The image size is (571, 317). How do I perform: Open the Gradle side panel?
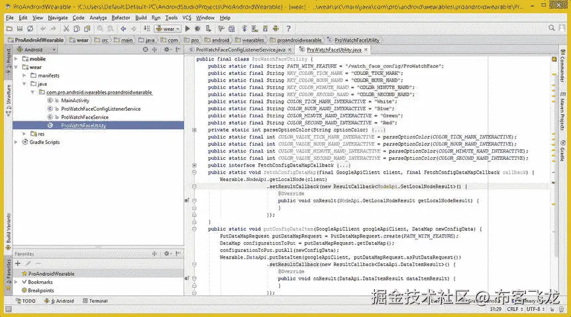tap(562, 151)
